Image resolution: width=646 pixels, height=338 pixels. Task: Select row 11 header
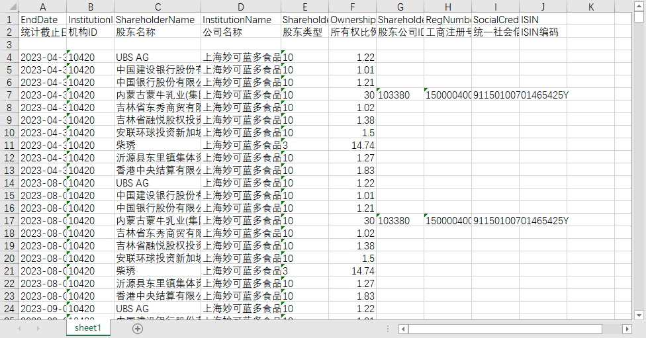point(9,145)
